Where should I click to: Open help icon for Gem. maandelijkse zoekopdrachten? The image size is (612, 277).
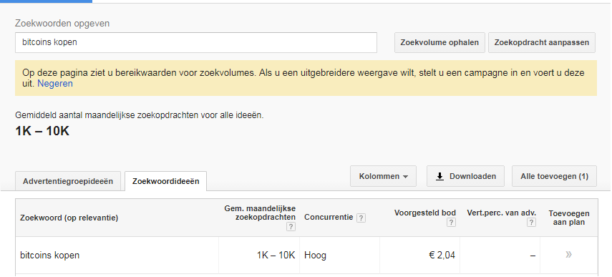click(291, 227)
